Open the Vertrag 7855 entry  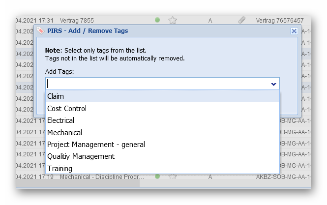coord(77,20)
